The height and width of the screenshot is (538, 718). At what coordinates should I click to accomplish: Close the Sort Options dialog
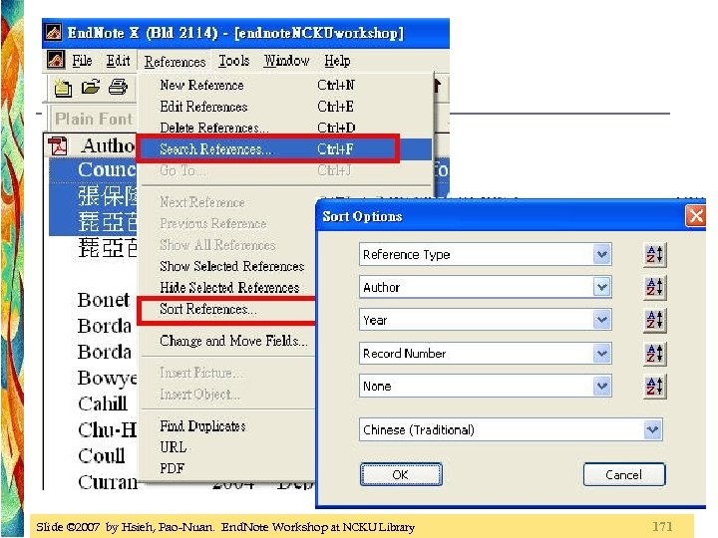[x=696, y=216]
